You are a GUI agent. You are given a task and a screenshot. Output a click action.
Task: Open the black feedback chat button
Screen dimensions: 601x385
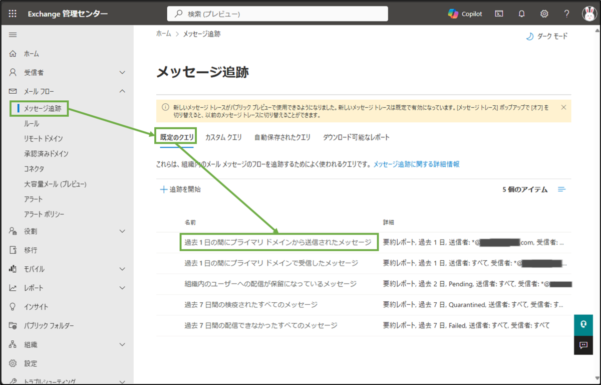point(583,345)
